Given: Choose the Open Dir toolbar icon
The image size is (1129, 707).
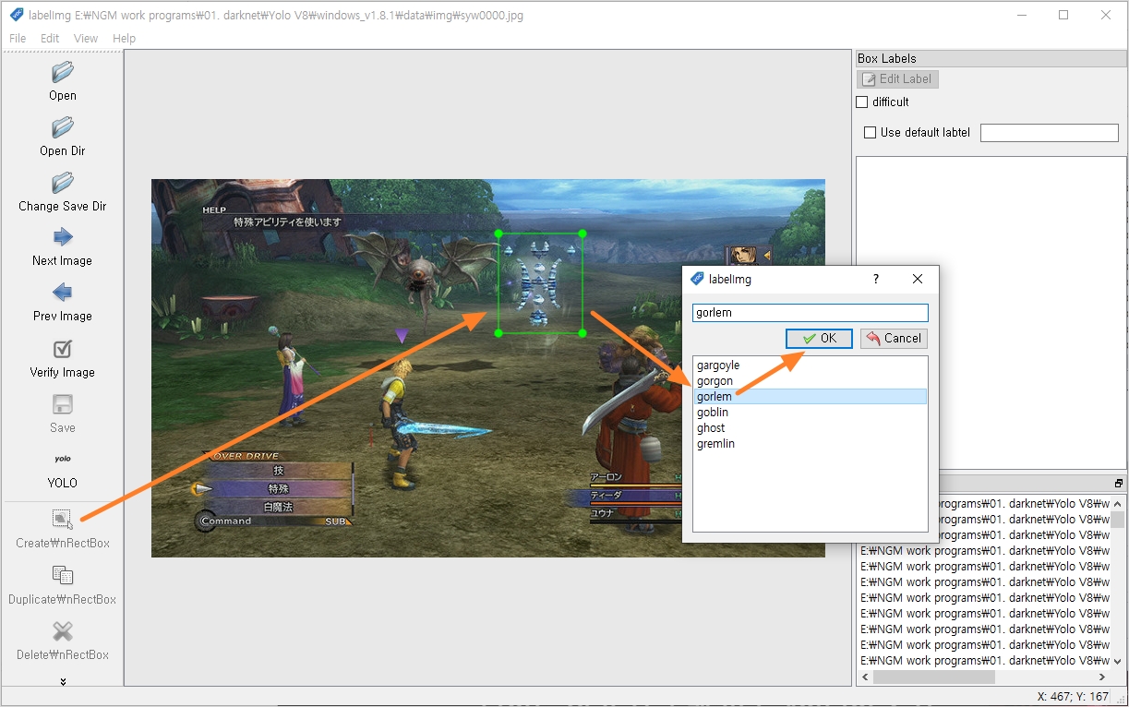Looking at the screenshot, I should 63,128.
